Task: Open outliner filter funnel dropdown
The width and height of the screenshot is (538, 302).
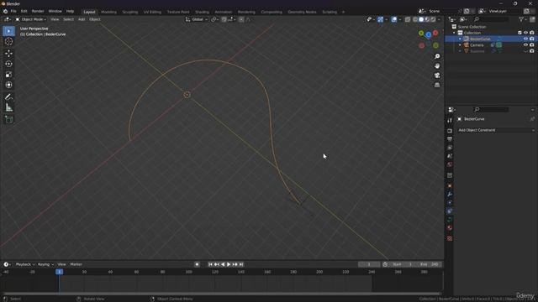Action: coord(522,19)
